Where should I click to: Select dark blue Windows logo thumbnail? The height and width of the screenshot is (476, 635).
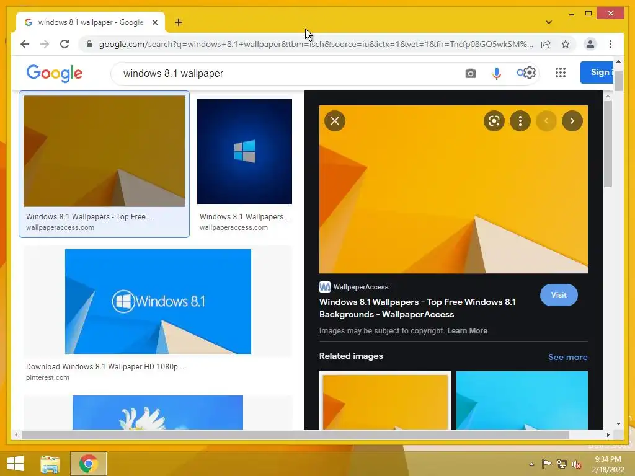click(x=244, y=151)
